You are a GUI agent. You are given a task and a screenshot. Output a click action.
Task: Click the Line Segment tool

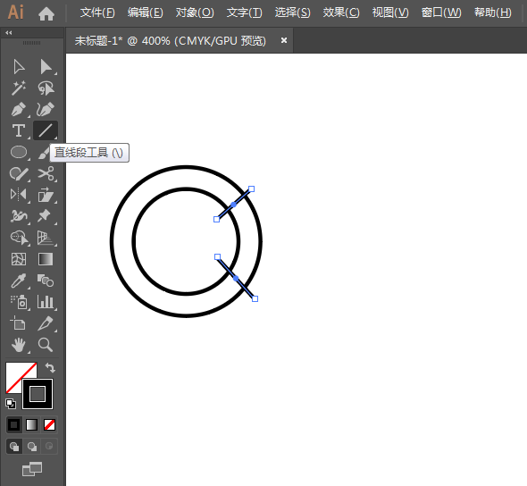pos(46,130)
